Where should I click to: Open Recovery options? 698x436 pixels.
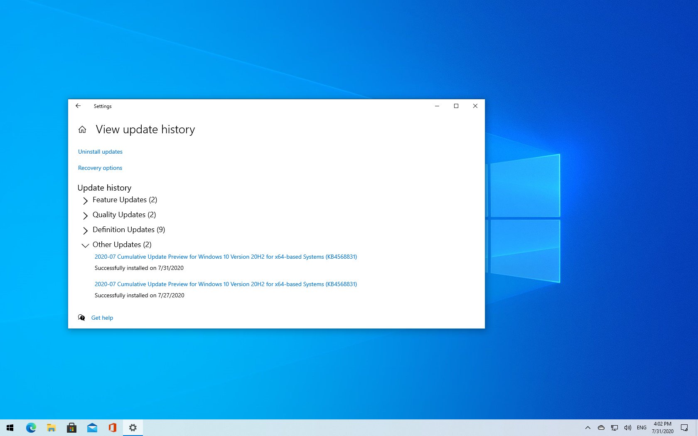coord(100,168)
